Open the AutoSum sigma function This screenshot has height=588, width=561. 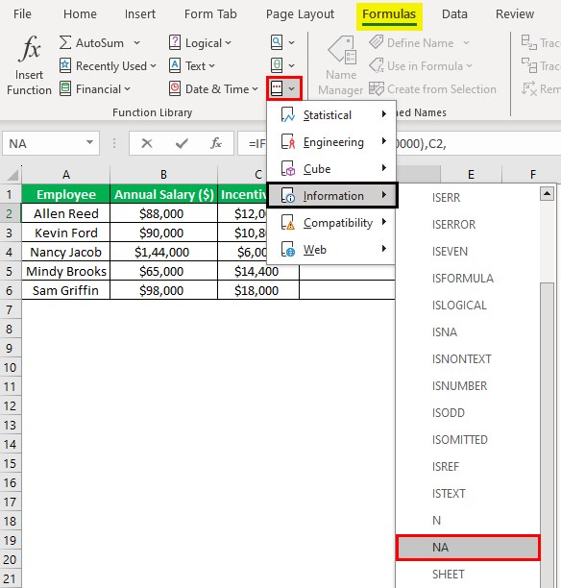[65, 42]
